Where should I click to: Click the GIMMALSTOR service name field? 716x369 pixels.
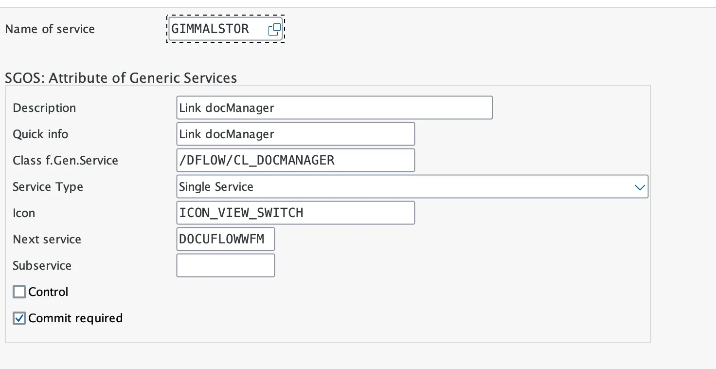(x=225, y=29)
